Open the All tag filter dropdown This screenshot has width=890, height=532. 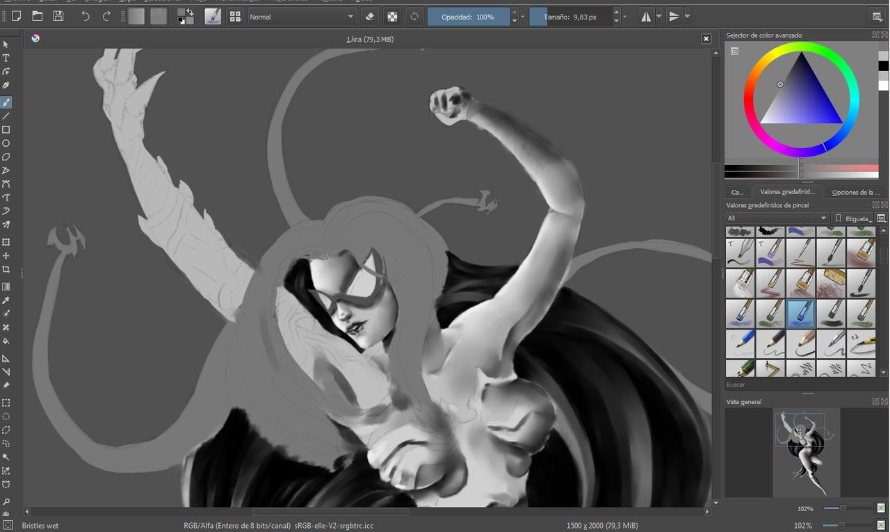pos(777,218)
